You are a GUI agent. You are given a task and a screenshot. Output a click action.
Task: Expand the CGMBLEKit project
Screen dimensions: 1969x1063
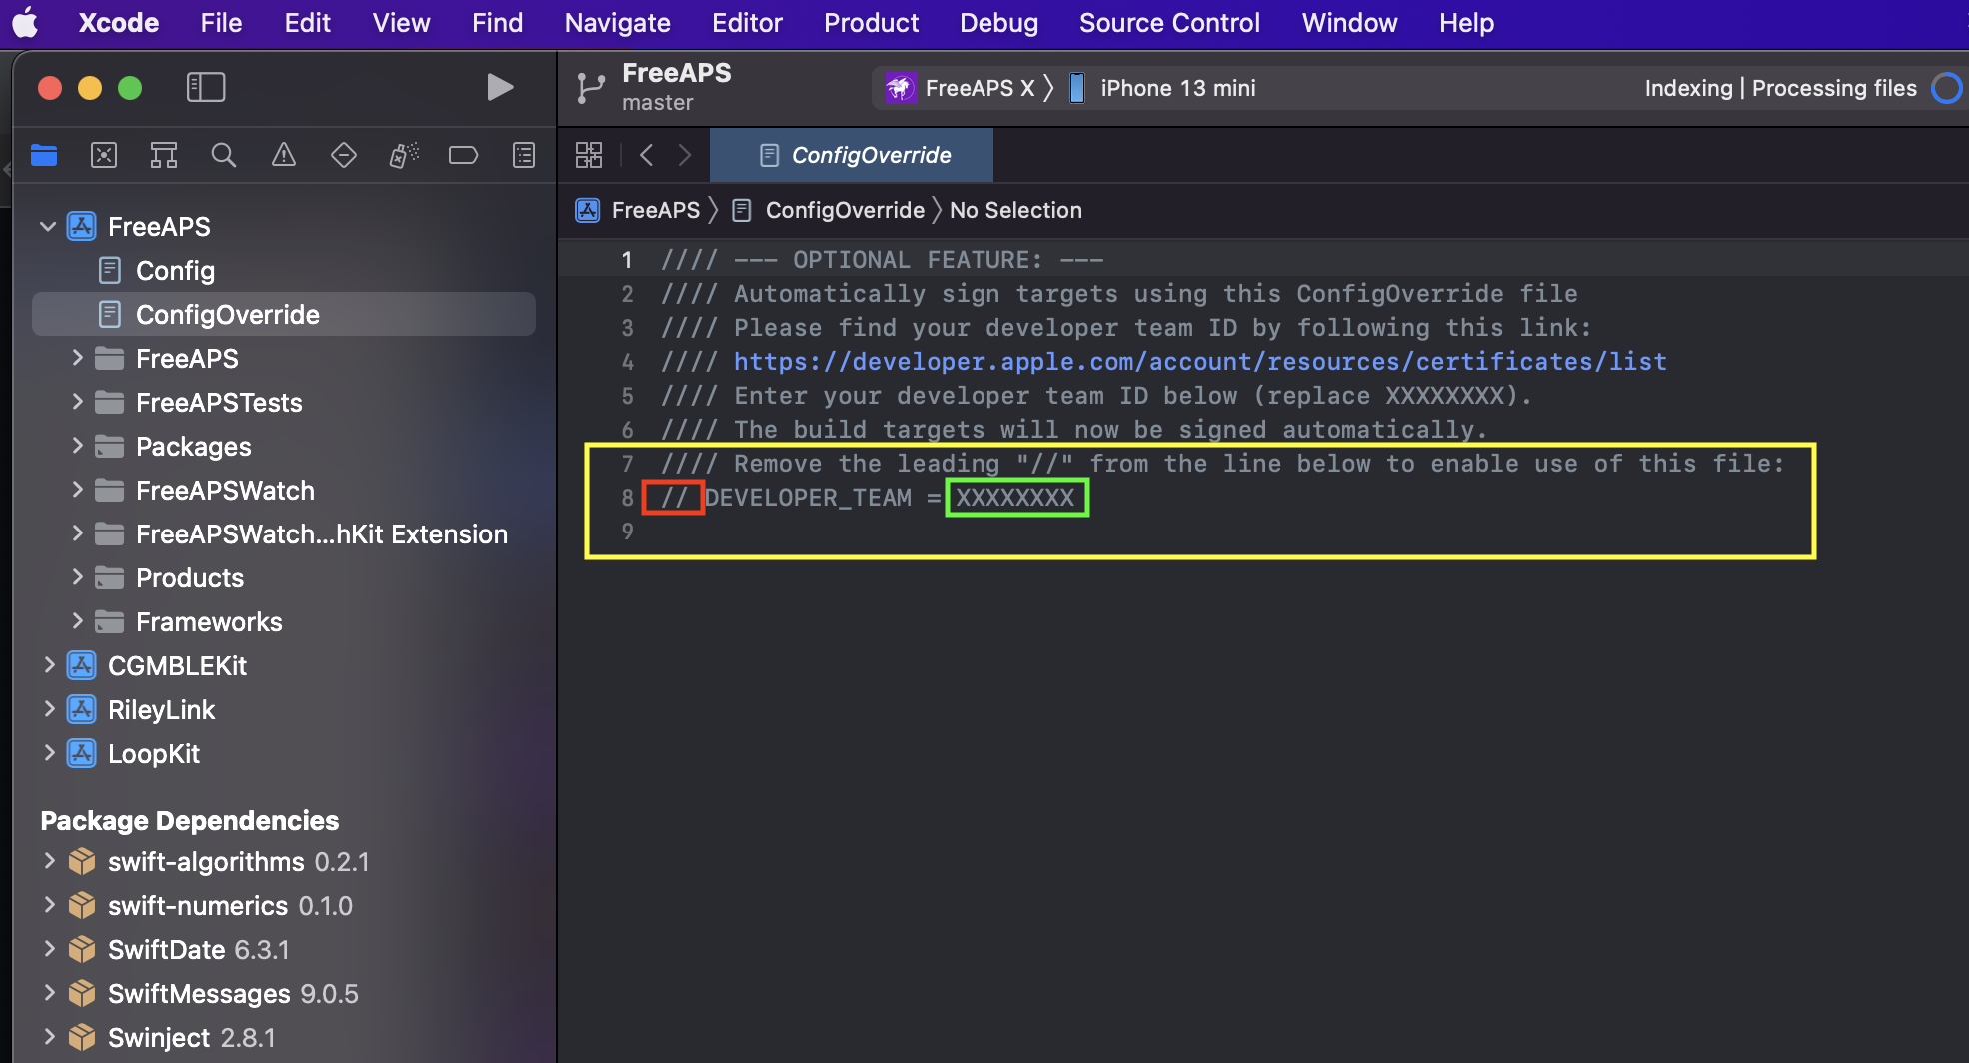49,665
